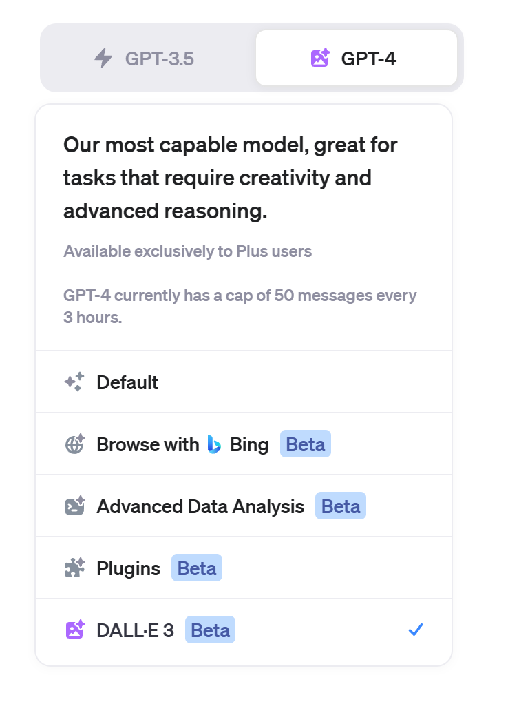Click the purple DALL·E 3 image icon

[x=74, y=630]
